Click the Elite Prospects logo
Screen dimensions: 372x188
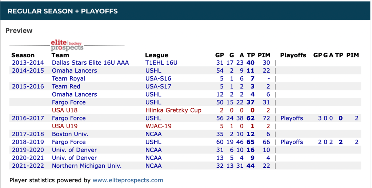(67, 45)
